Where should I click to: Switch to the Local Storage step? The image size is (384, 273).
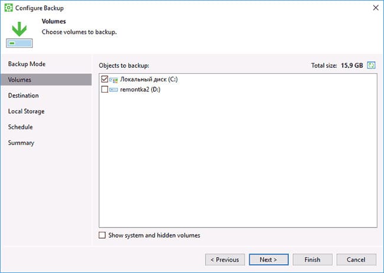tap(26, 111)
